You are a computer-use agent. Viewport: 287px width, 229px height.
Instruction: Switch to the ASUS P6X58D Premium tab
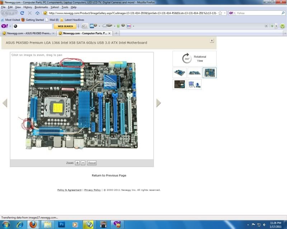click(x=29, y=33)
